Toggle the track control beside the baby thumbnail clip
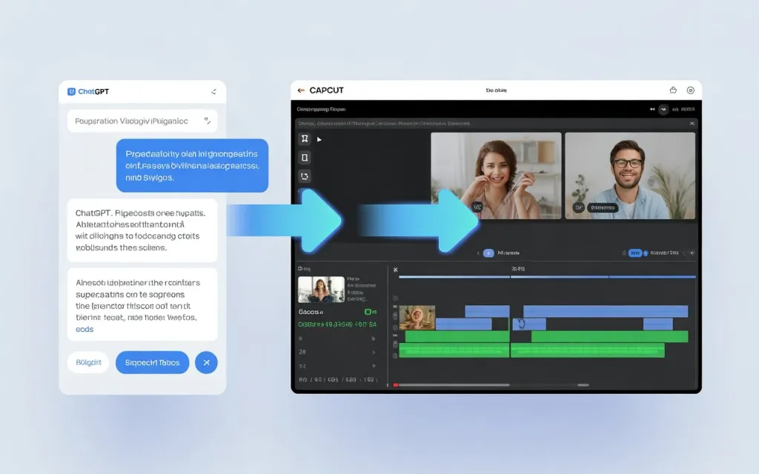 coord(395,316)
